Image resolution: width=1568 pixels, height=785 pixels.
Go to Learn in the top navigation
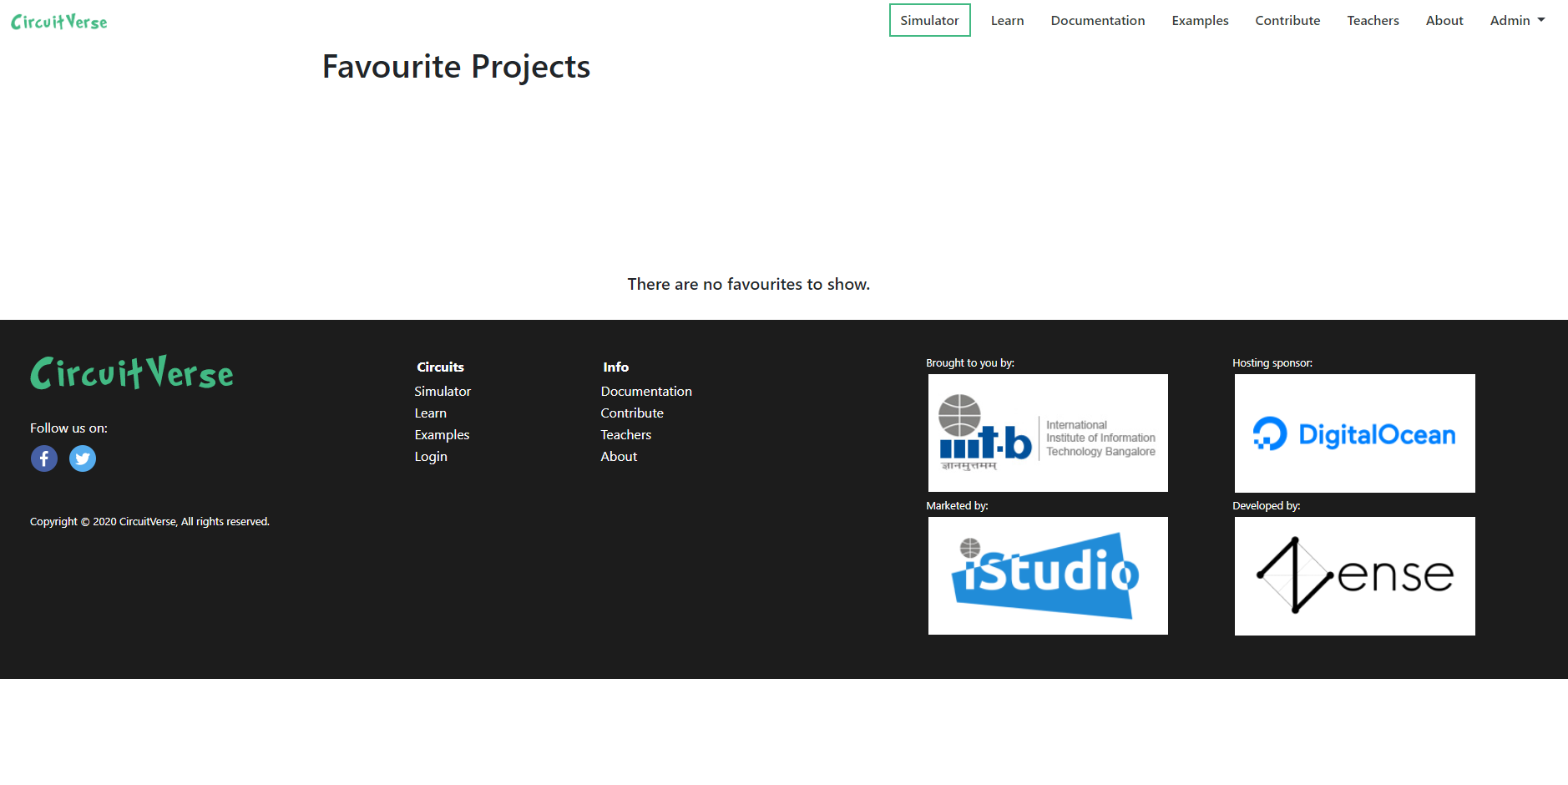1007,21
